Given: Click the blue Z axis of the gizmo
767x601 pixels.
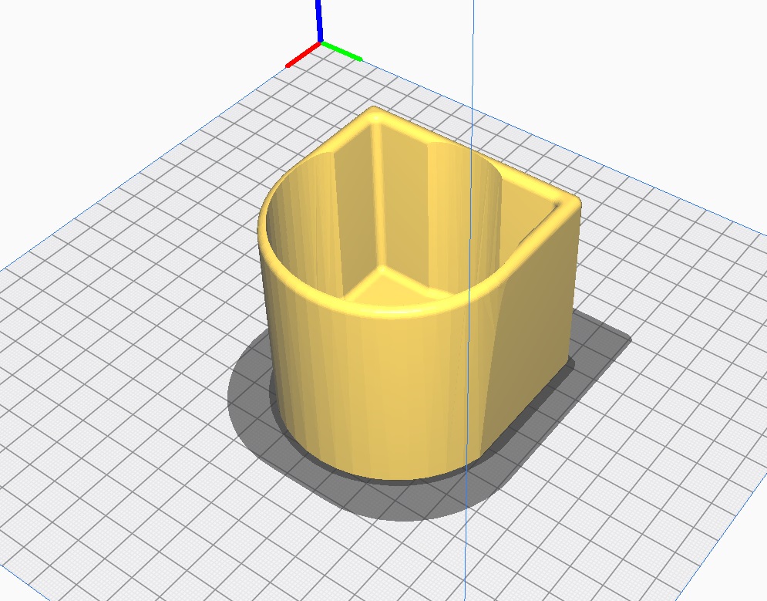Looking at the screenshot, I should [x=319, y=19].
